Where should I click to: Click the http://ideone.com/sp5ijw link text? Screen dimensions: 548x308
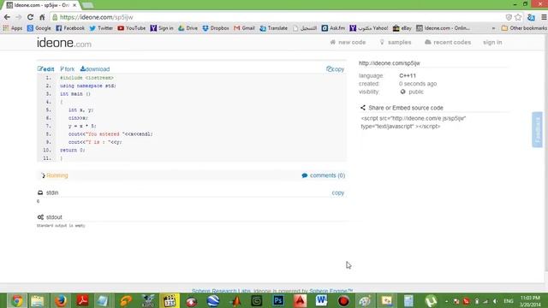tap(390, 63)
